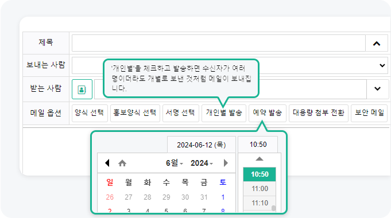Select the 11:00 time slot

tap(260, 189)
